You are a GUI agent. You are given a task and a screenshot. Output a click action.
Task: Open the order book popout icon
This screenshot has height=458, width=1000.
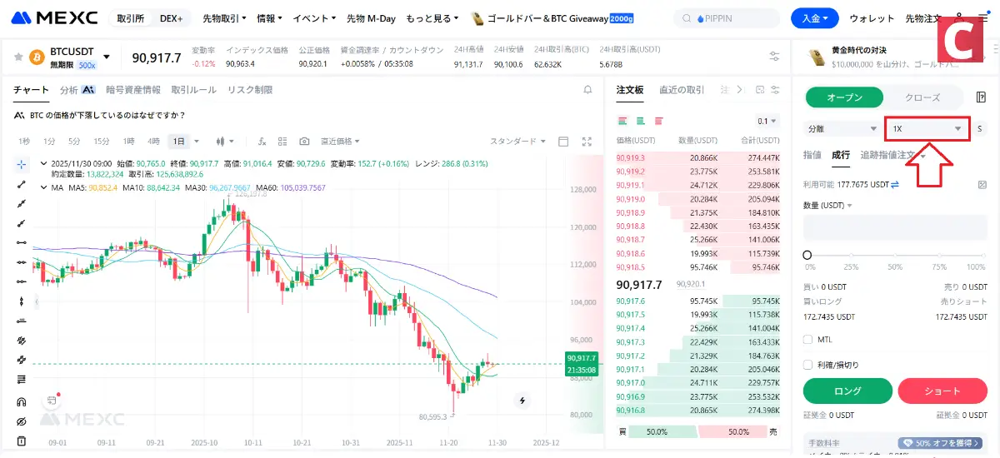click(x=759, y=90)
